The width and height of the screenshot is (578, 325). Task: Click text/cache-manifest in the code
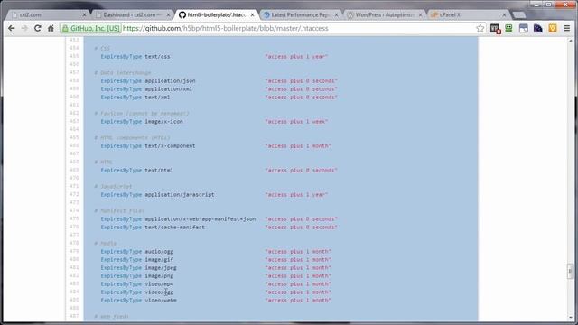174,227
